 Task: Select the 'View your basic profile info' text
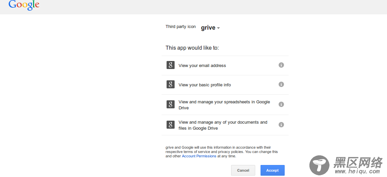click(205, 85)
